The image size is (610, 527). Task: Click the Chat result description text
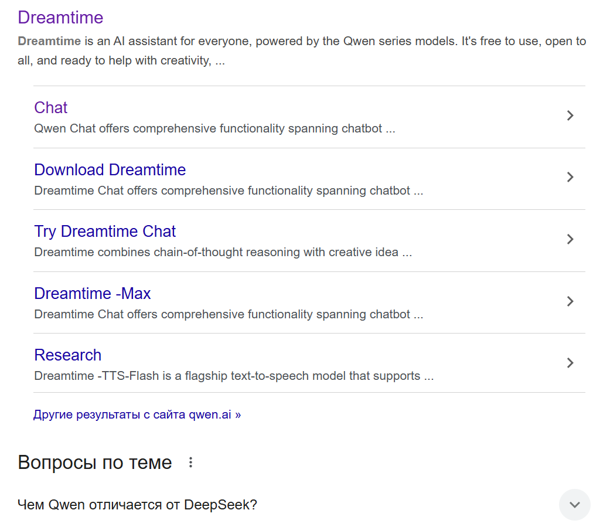pyautogui.click(x=214, y=128)
